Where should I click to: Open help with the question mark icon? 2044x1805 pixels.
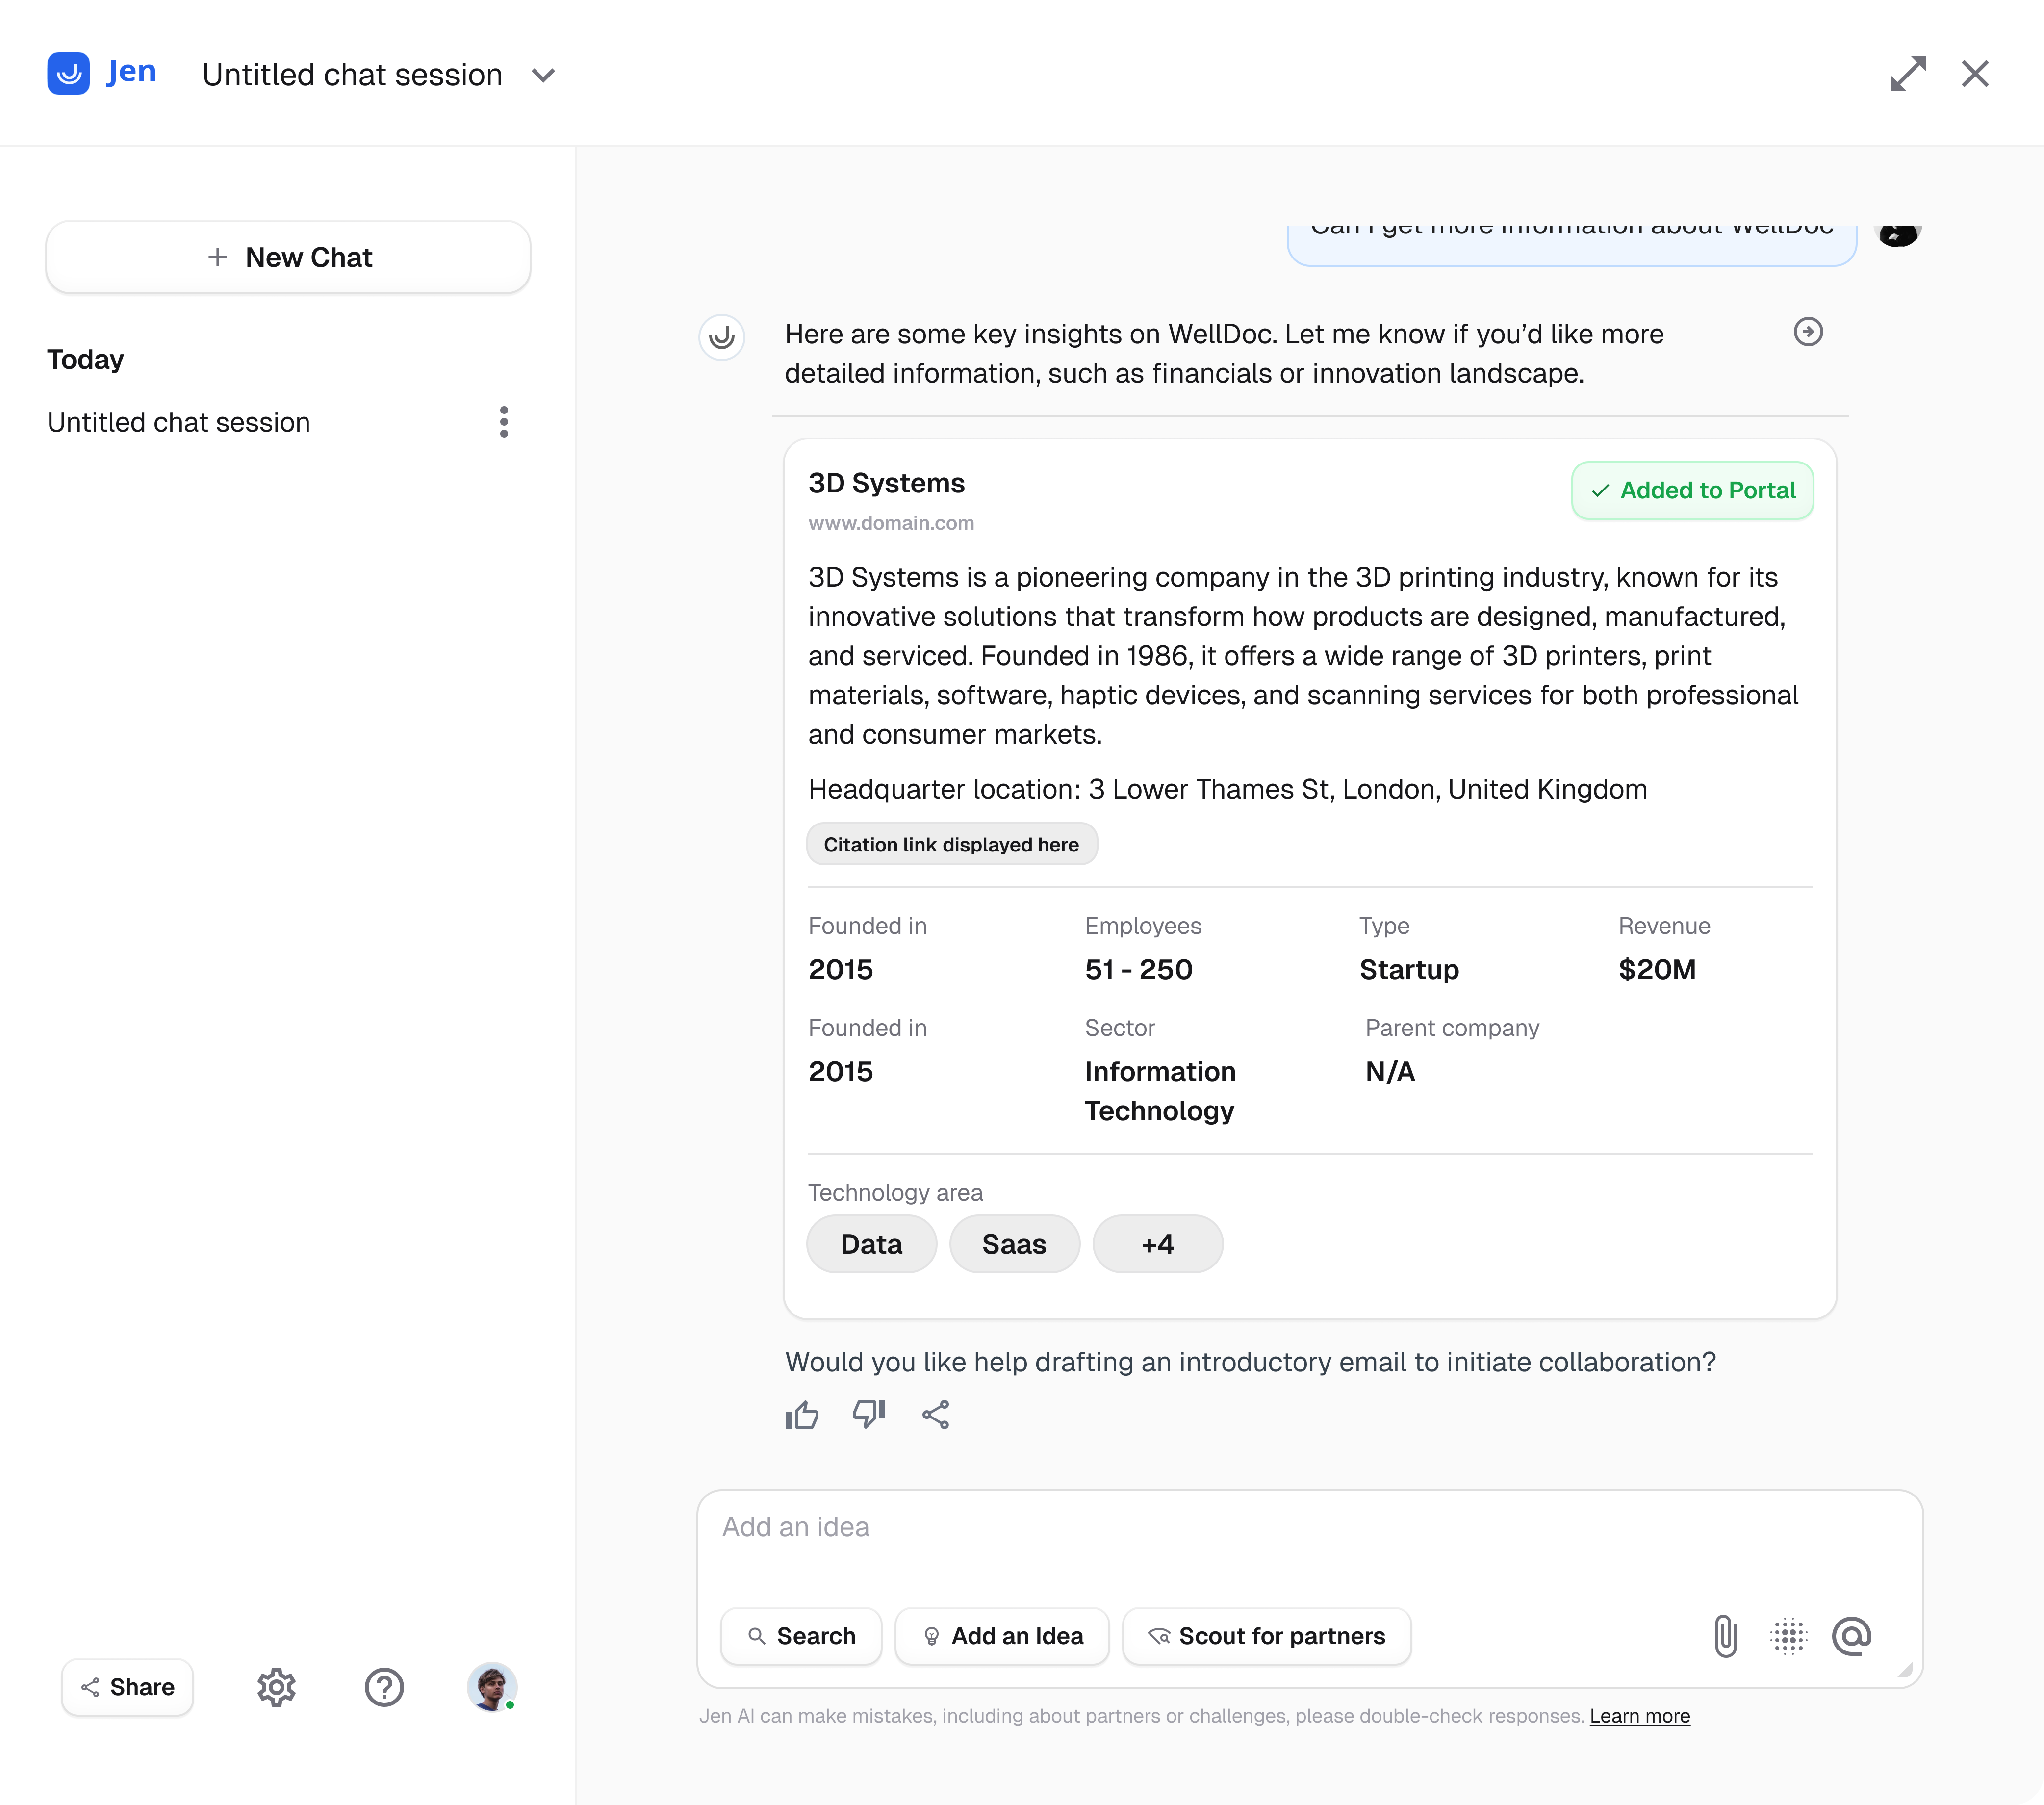tap(384, 1688)
